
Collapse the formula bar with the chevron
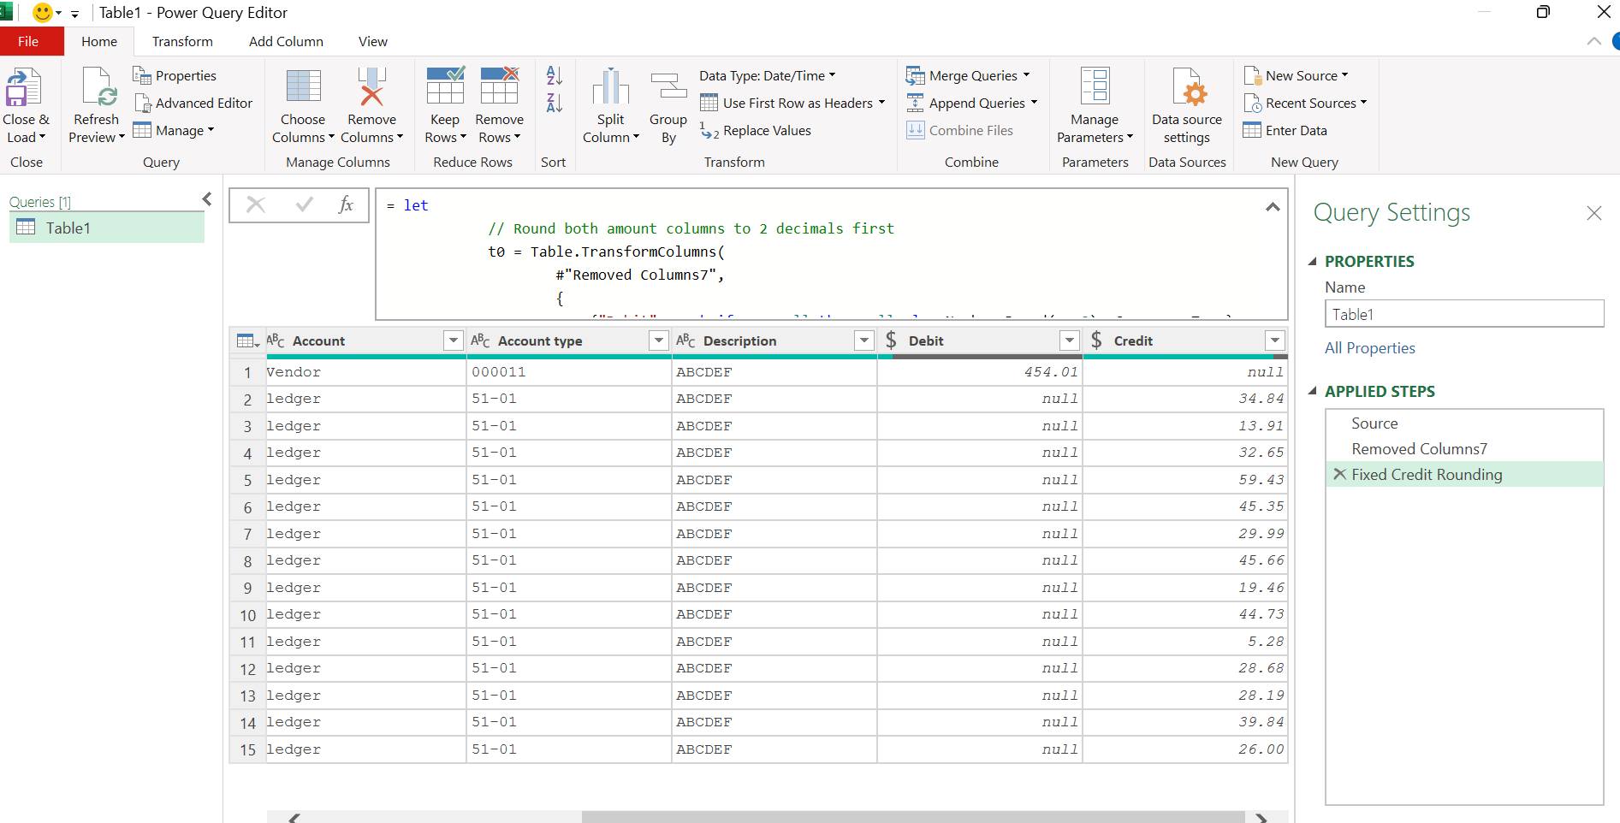(x=1273, y=207)
